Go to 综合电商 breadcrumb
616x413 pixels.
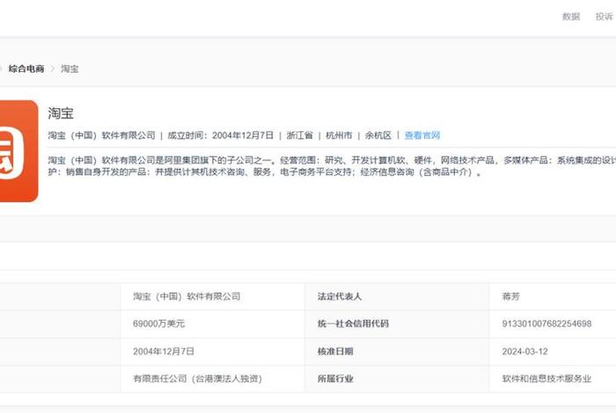[26, 69]
